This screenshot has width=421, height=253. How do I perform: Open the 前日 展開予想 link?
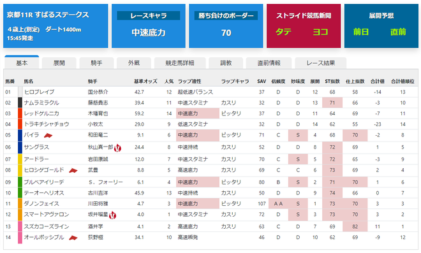coord(361,32)
